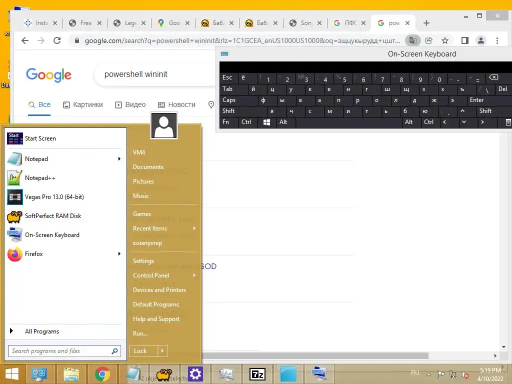
Task: Open Lock button options arrow
Action: click(x=162, y=351)
